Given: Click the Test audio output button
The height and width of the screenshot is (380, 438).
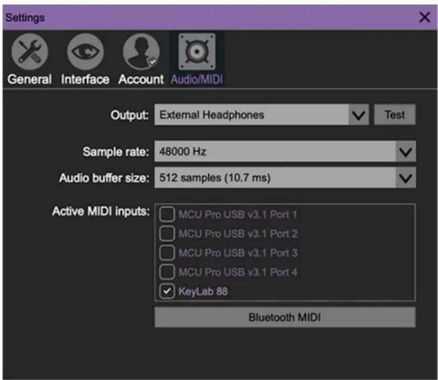Looking at the screenshot, I should coord(395,115).
